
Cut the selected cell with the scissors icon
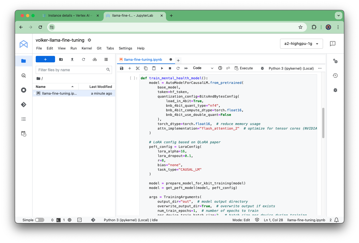tap(138, 68)
